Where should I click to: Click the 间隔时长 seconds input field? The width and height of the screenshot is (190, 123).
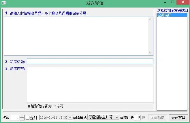[x=138, y=118]
